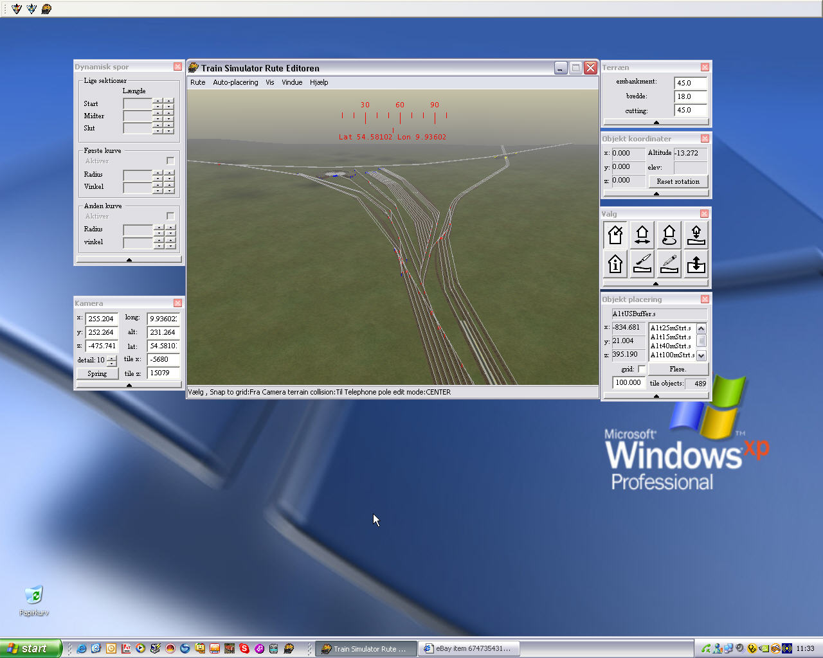Enable Aktiver checkbox under Første kurve
This screenshot has height=658, width=823.
coord(170,161)
